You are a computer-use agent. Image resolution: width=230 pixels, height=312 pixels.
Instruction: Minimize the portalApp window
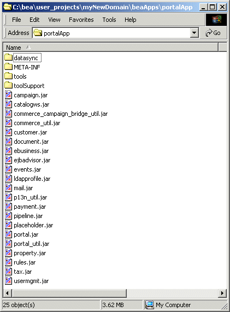(x=203, y=7)
